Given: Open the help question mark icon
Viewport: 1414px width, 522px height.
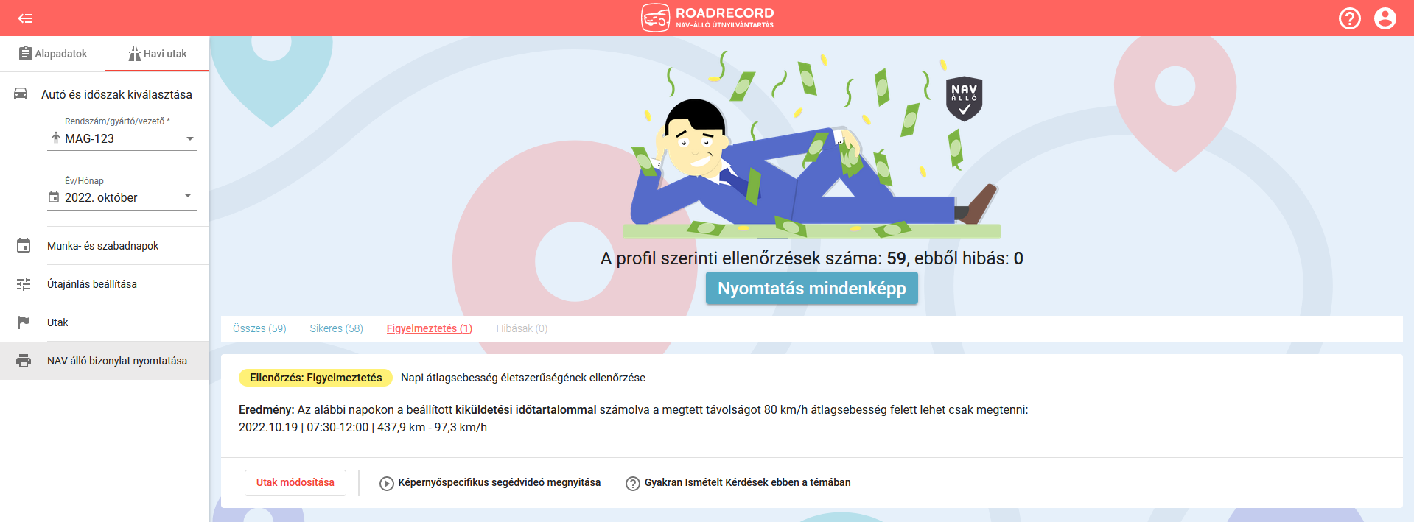Looking at the screenshot, I should pos(1349,18).
